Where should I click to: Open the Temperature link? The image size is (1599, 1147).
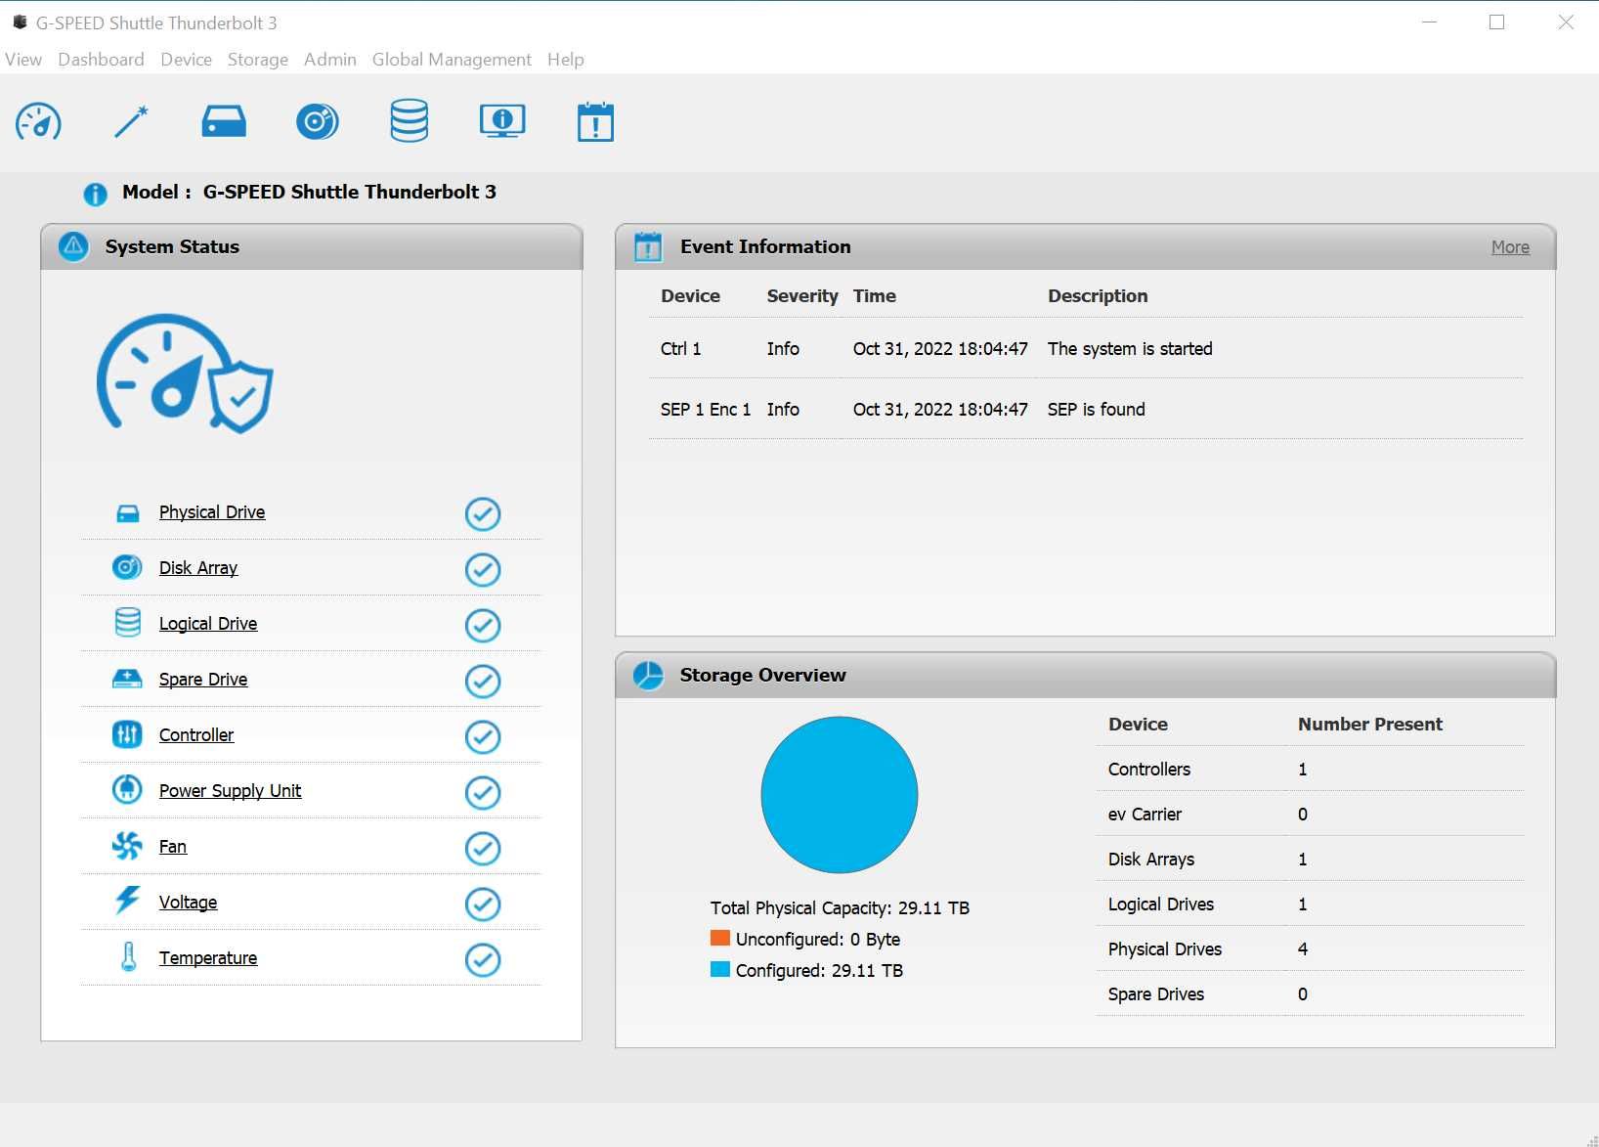pos(208,958)
